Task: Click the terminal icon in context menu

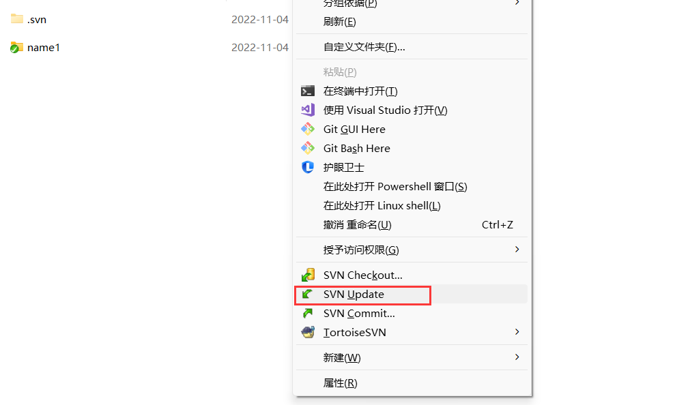Action: 308,91
